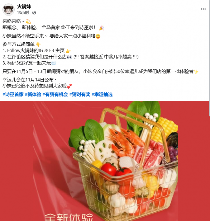Open the 13小时 post timestamp

click(x=23, y=13)
